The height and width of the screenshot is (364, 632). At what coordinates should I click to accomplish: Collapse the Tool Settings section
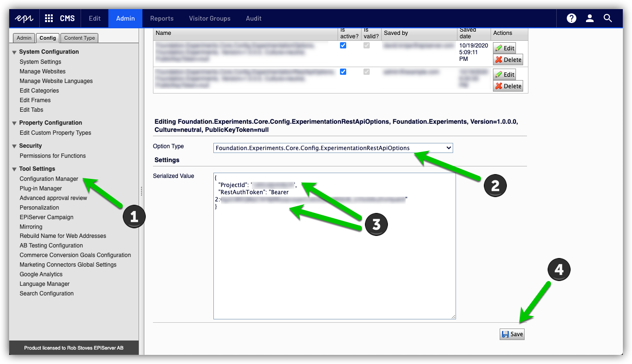14,169
